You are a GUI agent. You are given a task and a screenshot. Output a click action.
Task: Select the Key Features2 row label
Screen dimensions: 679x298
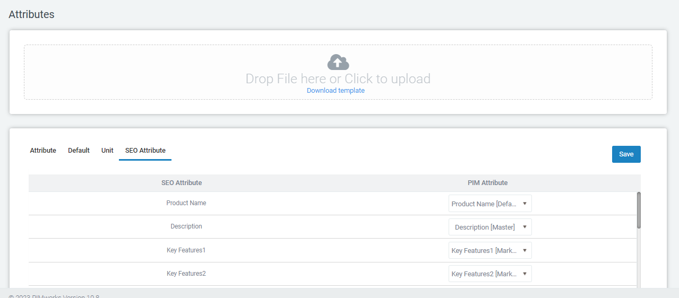click(186, 274)
